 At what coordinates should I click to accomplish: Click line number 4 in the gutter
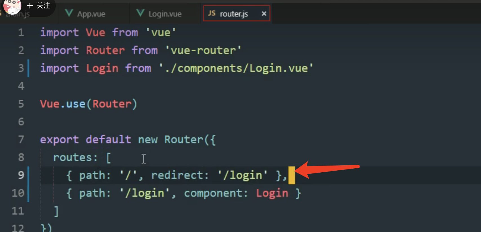21,86
